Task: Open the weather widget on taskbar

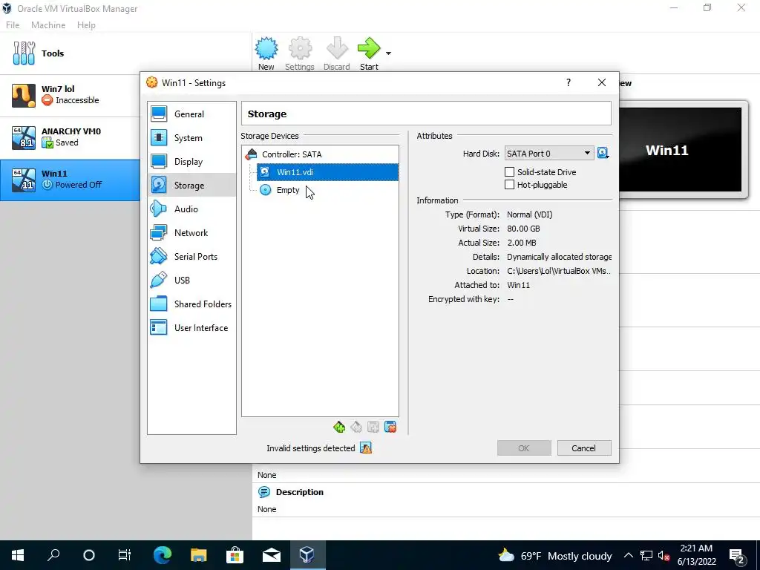Action: click(x=555, y=555)
